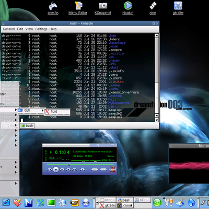Toggle shuffle in XMMS

click(95, 169)
